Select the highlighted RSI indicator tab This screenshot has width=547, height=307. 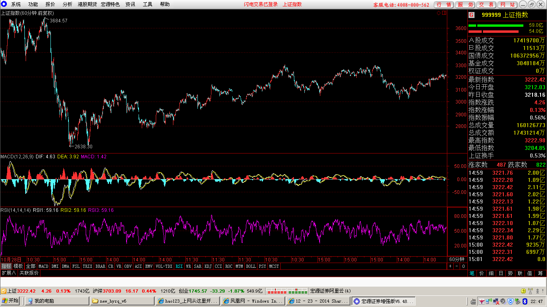coord(179,266)
